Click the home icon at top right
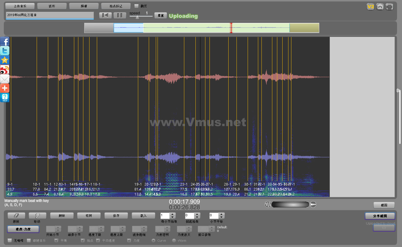This screenshot has width=402, height=247. point(380,6)
